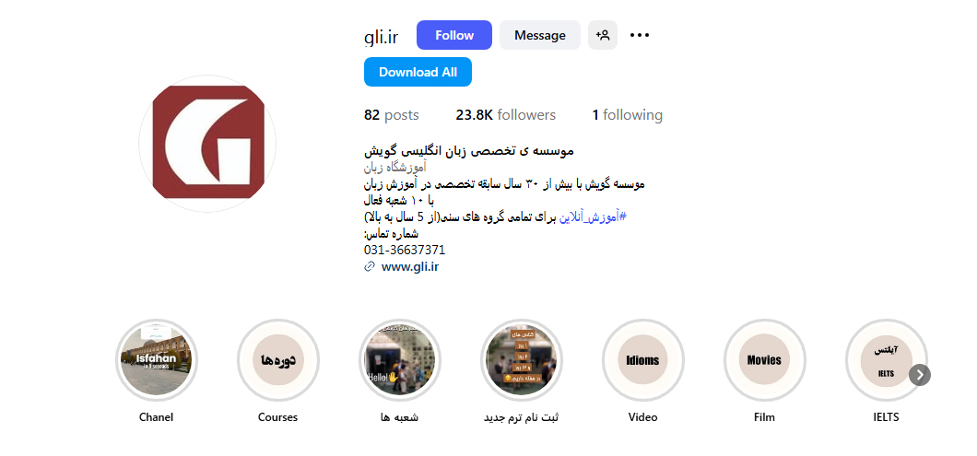977x456 pixels.
Task: View the شعبه ها highlight
Action: 399,360
